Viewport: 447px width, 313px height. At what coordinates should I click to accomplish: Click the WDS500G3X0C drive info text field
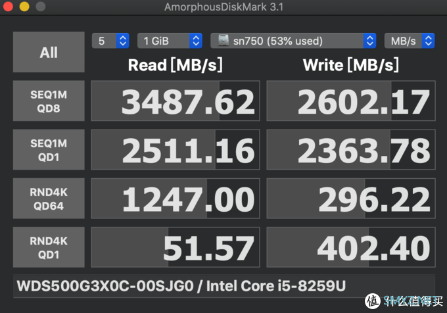coord(224,286)
